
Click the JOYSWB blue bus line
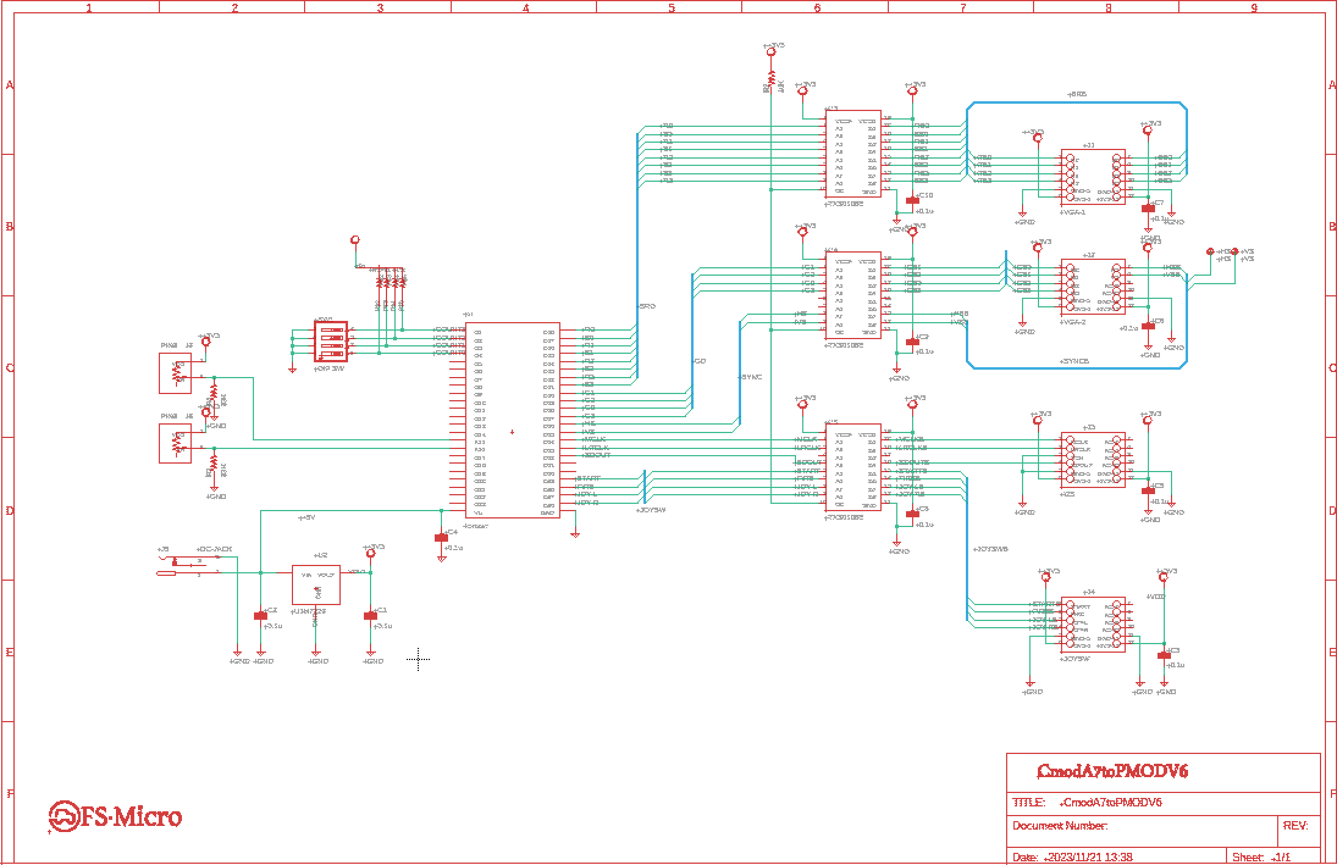[968, 549]
